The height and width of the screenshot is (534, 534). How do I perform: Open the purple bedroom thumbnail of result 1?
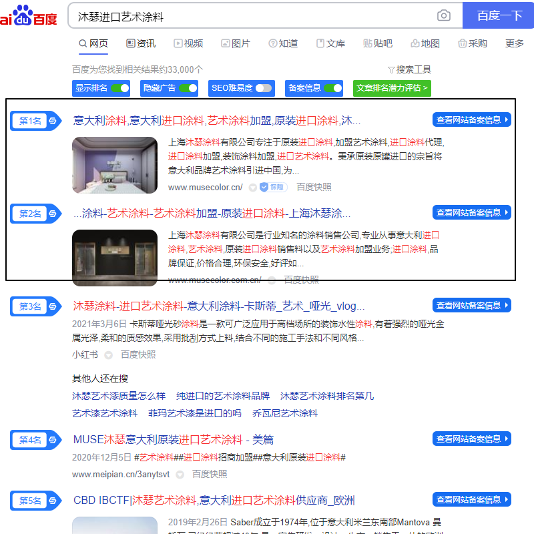click(115, 165)
